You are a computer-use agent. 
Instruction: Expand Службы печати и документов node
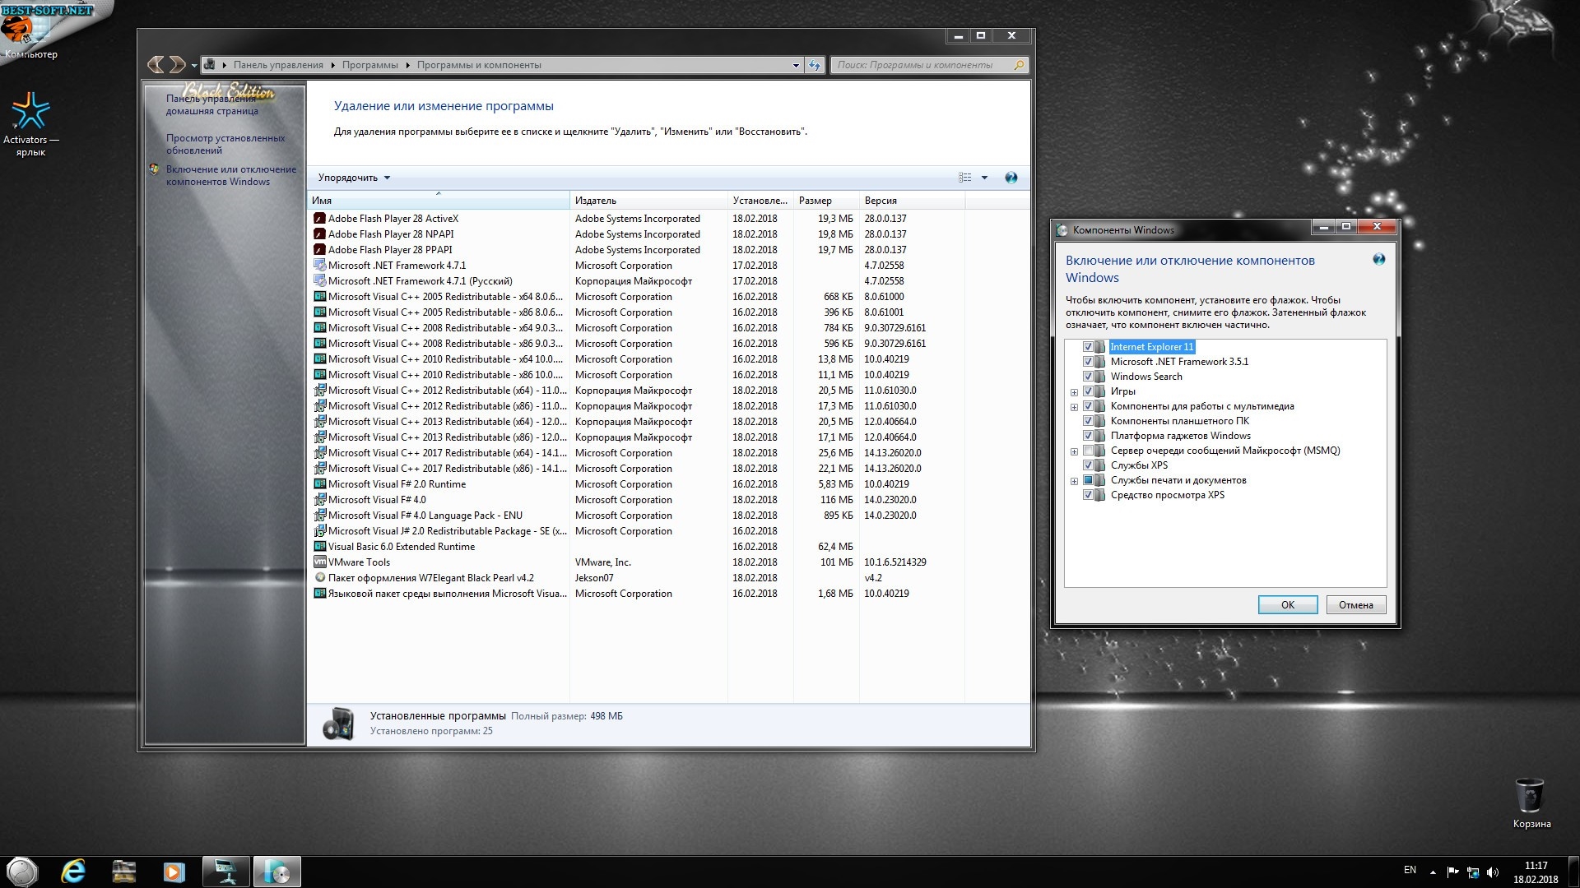[1074, 481]
